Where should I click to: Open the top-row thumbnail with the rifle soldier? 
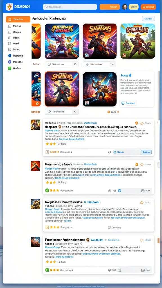[100, 41]
